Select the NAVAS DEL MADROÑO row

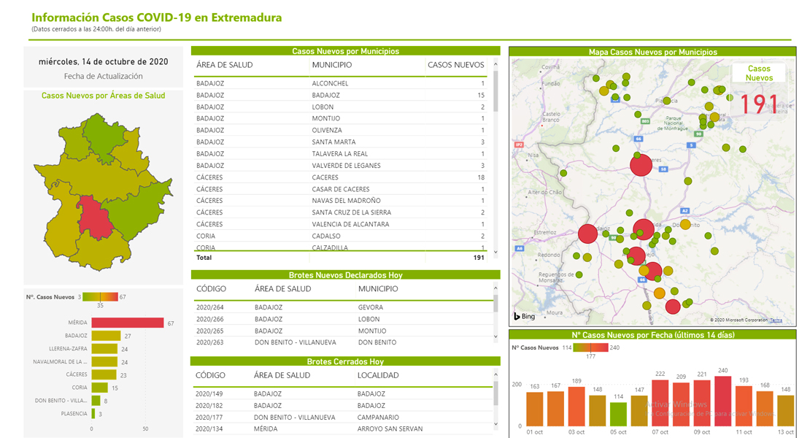pos(341,201)
